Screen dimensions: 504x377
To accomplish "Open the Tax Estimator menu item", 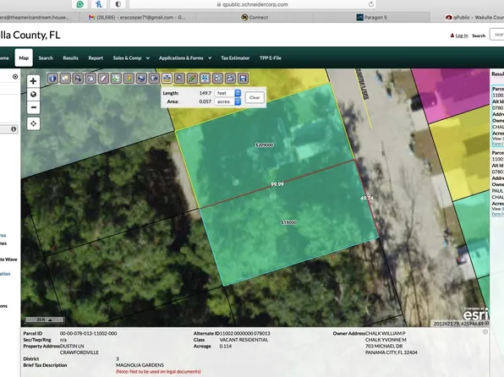I will coord(235,57).
